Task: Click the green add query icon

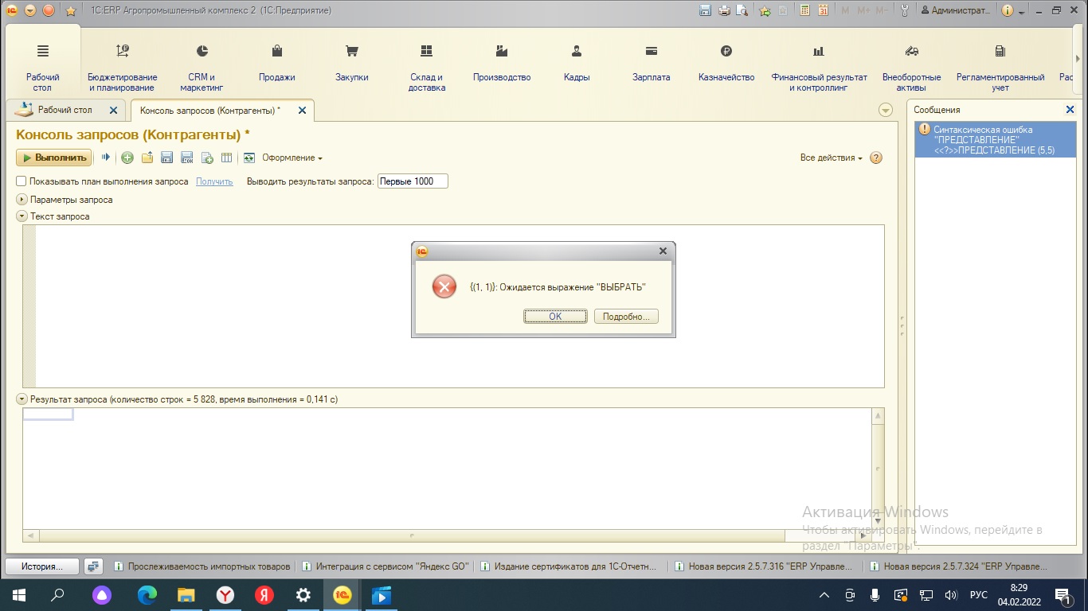Action: 127,158
